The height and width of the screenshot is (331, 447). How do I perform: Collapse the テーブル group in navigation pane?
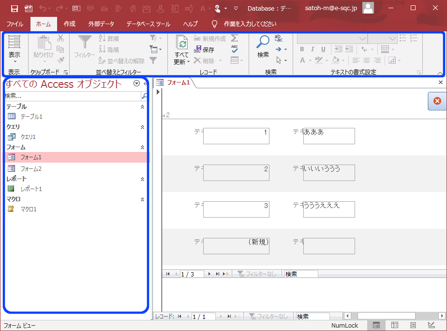click(142, 107)
